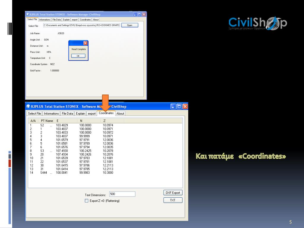Image resolution: width=304 pixels, height=228 pixels.
Task: Click the Informations tab in upper window
Action: click(45, 20)
